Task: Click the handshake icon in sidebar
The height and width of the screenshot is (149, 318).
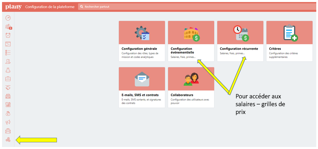Action: [x=8, y=87]
